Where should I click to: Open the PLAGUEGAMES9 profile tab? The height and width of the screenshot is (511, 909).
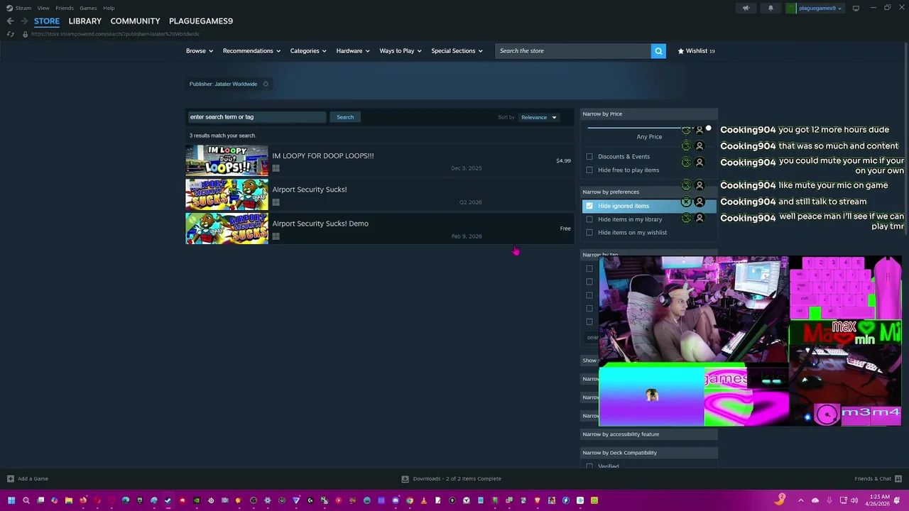(x=201, y=21)
